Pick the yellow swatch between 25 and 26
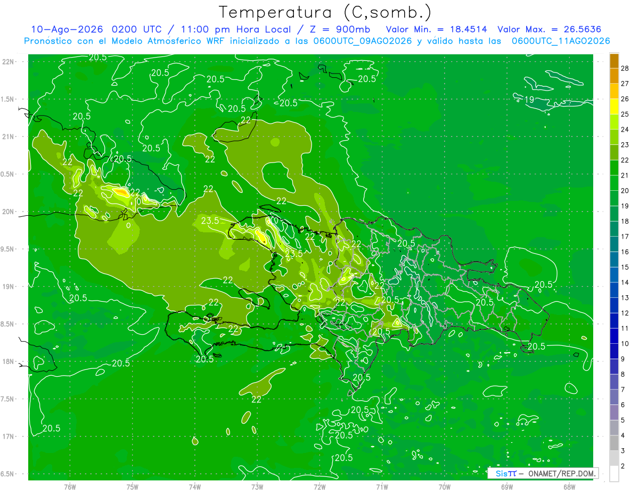639x494 pixels. tap(614, 107)
